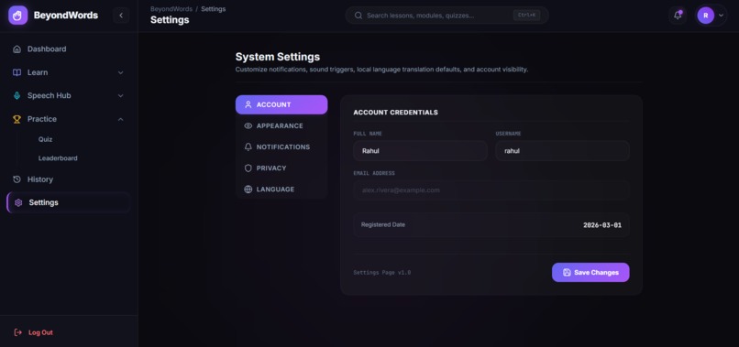This screenshot has width=739, height=347.
Task: Click the Account person icon
Action: click(248, 104)
